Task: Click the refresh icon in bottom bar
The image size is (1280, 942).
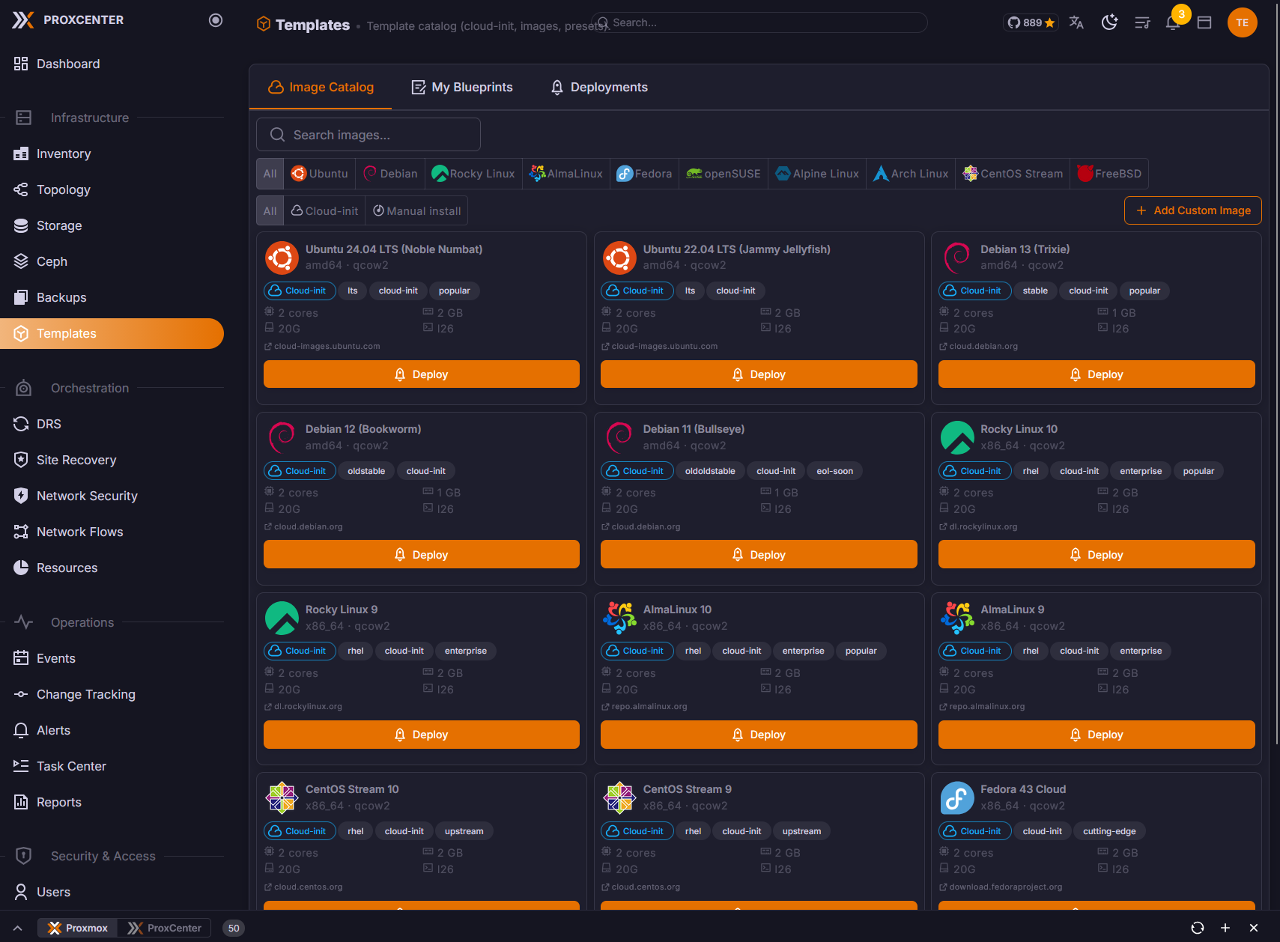Action: click(1198, 928)
